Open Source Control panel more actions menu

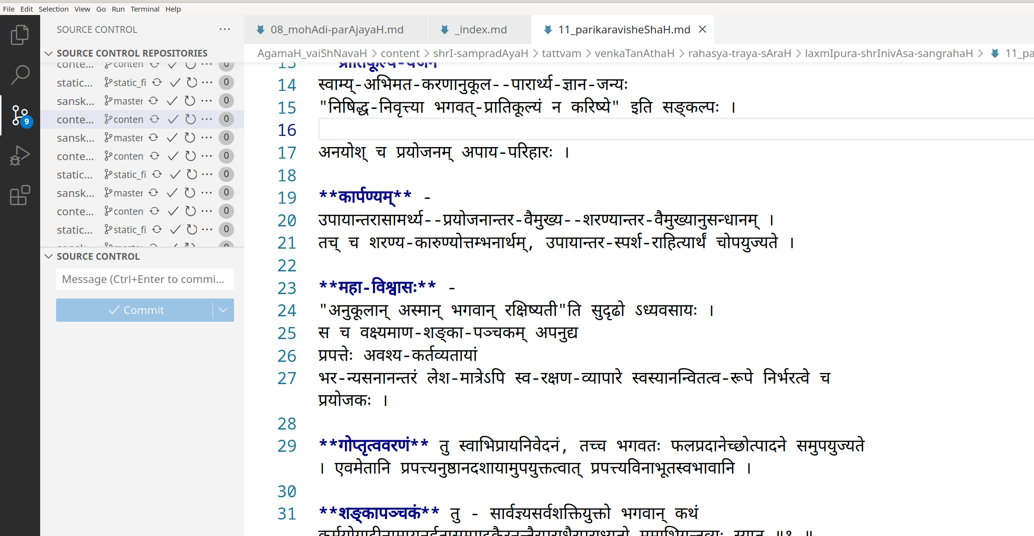point(225,30)
